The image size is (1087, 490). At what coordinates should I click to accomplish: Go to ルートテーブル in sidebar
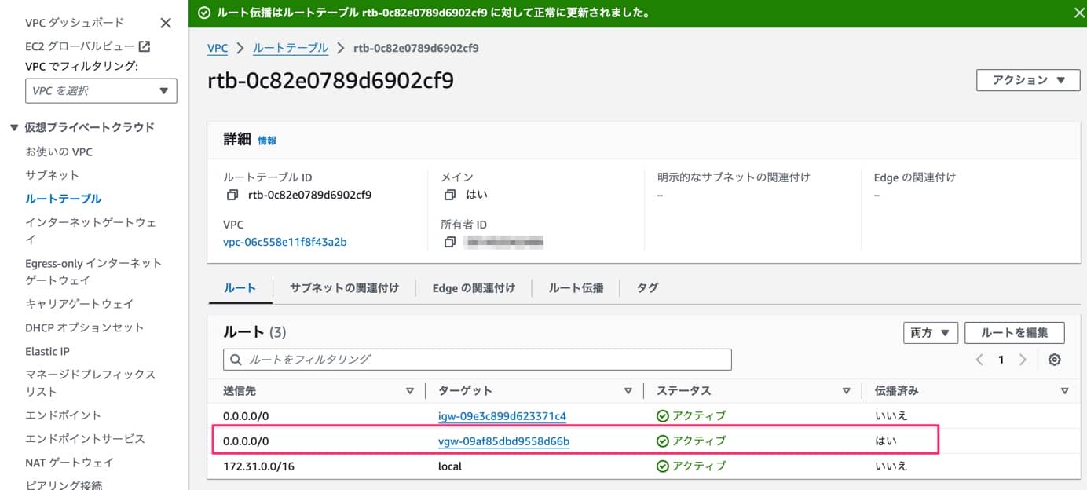(63, 199)
